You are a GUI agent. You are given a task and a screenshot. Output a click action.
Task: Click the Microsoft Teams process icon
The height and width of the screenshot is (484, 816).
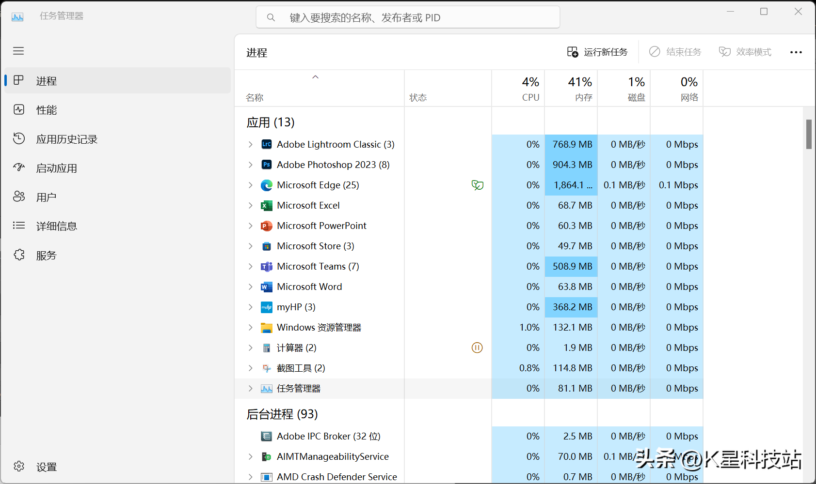coord(266,267)
